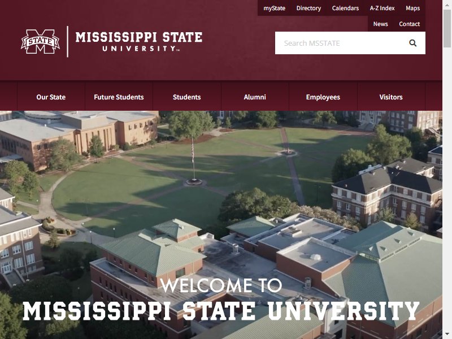Open the Contact page
This screenshot has height=339, width=452.
(409, 24)
